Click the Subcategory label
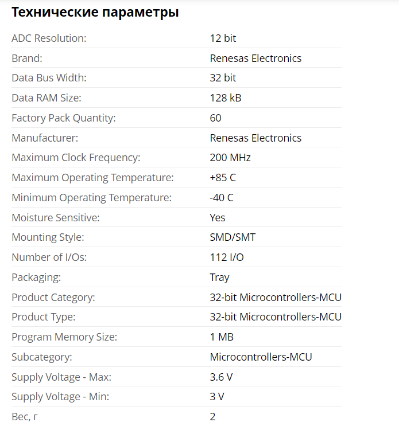399x430 pixels. tap(42, 357)
